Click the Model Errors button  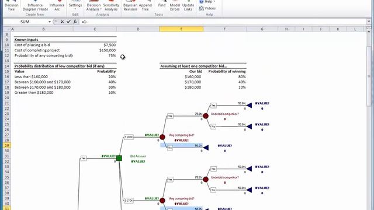tap(175, 6)
